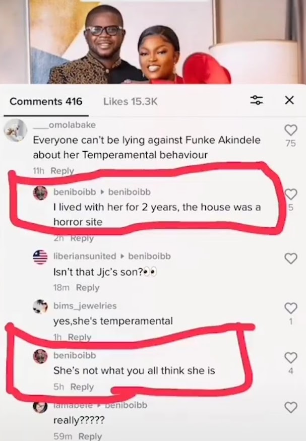306x441 pixels.
Task: Reply to beniboibb's 5h comment
Action: [82, 387]
